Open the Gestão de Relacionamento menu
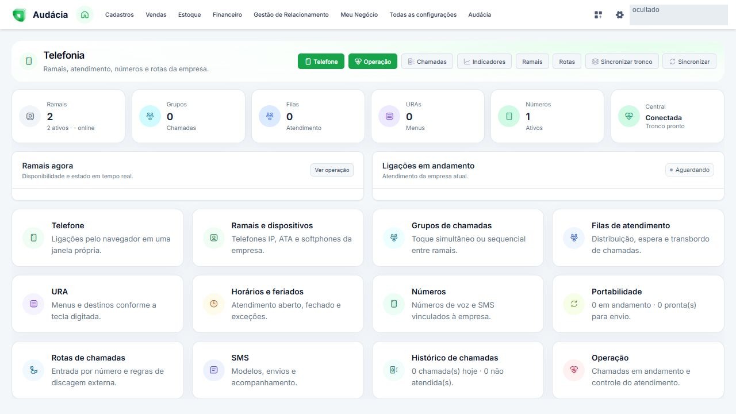The image size is (736, 414). click(291, 15)
